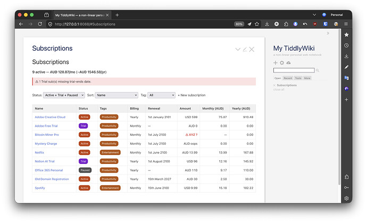Open the Notion AI Trial link
Screen dimensions: 367x222
point(45,161)
